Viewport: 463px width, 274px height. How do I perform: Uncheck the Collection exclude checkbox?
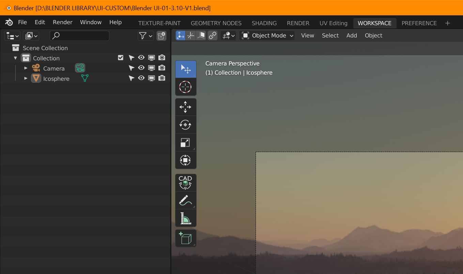tap(121, 58)
